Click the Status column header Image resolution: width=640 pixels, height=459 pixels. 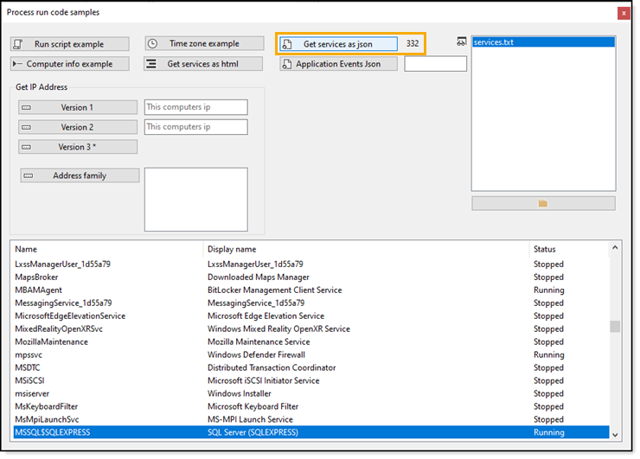(x=569, y=249)
